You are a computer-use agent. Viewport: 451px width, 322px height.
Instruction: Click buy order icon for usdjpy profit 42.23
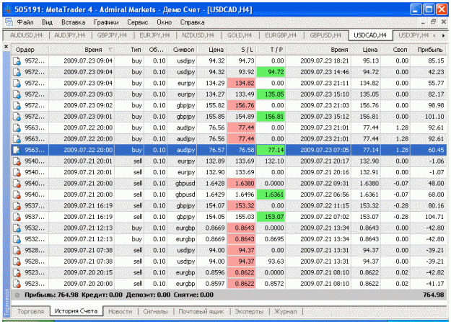pyautogui.click(x=17, y=72)
